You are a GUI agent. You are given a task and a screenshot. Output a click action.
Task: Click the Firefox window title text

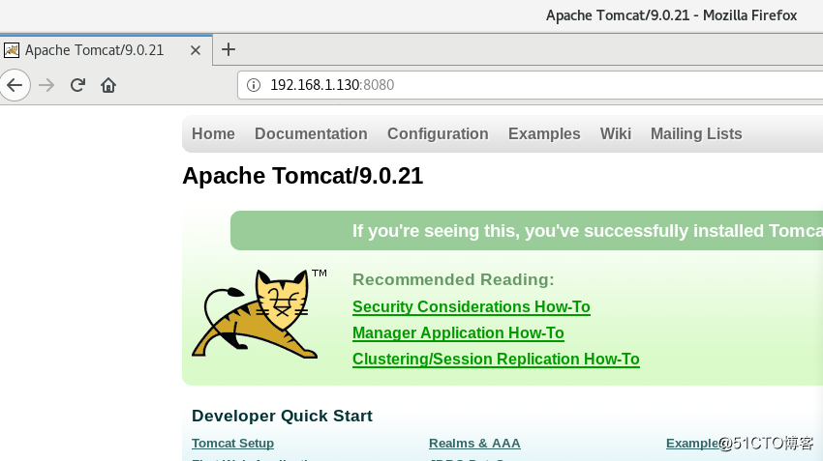coord(671,15)
